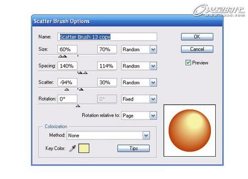Click the Cancel button

click(x=197, y=49)
